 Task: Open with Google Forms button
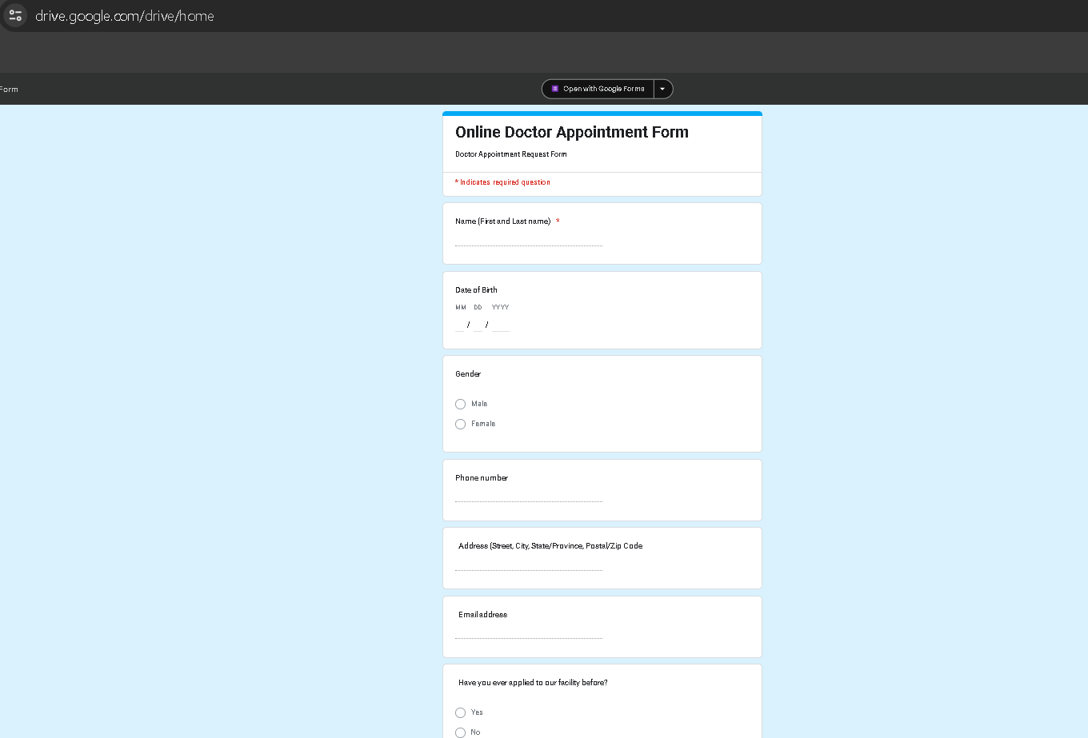pos(603,89)
